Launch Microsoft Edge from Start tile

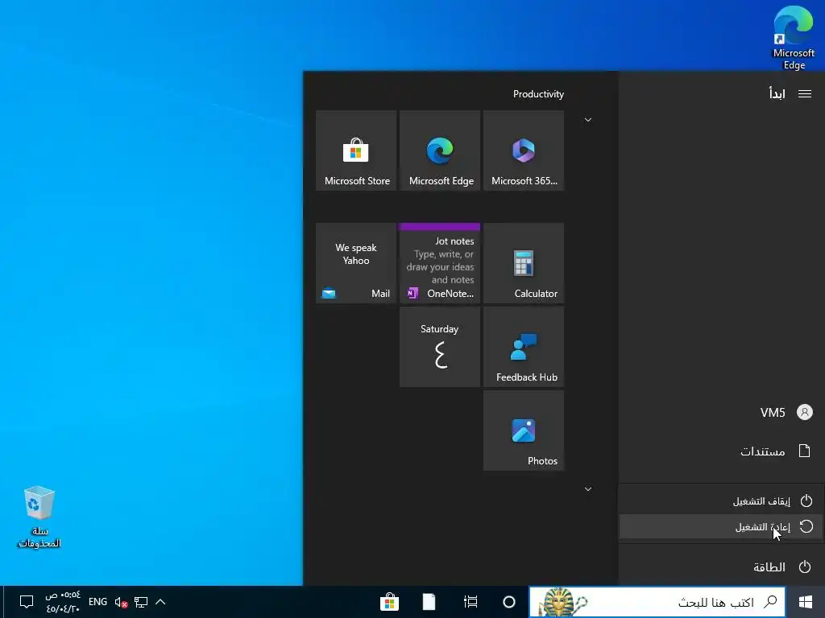[440, 150]
